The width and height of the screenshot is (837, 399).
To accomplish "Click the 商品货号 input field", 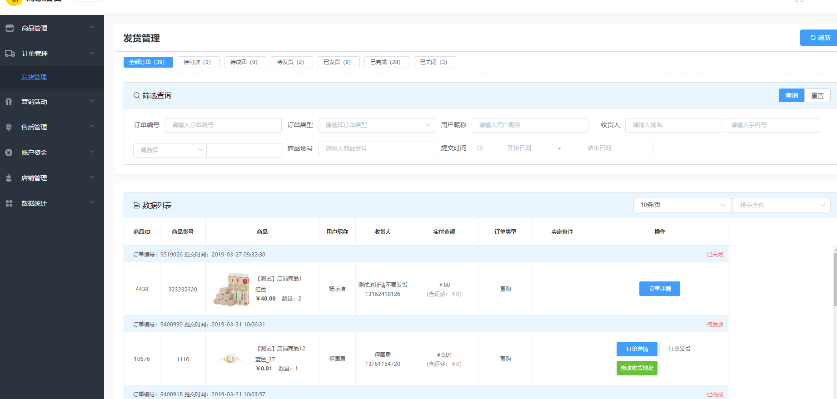I will point(377,148).
